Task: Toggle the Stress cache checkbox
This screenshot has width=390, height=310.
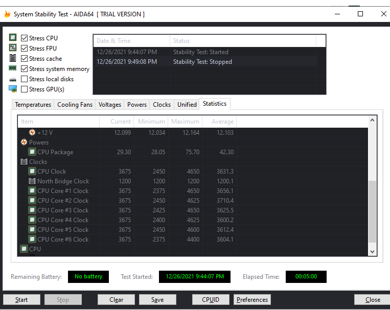Action: click(x=24, y=58)
